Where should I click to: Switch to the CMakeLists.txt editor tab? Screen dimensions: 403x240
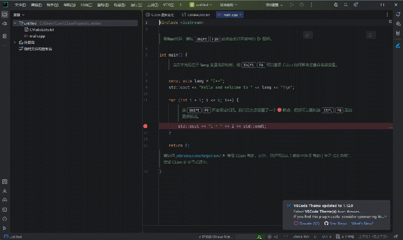coord(196,15)
